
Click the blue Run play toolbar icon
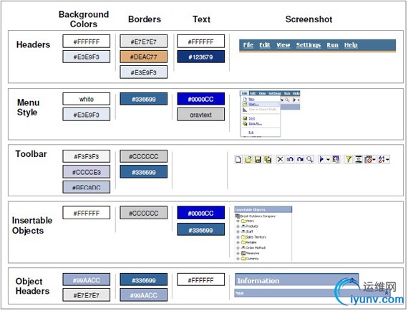321,159
